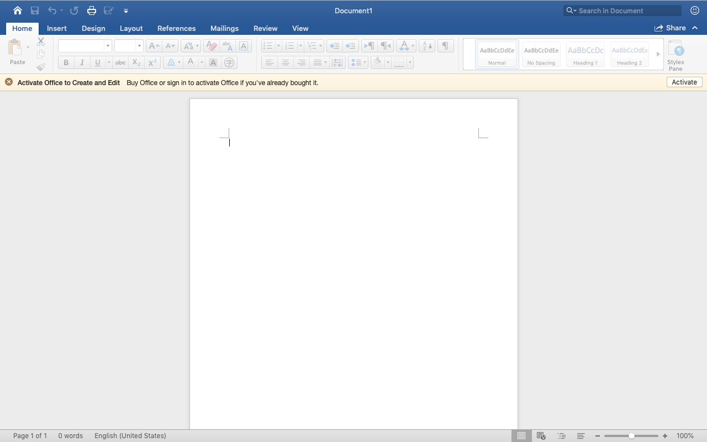Click the Center text alignment icon
This screenshot has width=707, height=442.
[x=285, y=62]
